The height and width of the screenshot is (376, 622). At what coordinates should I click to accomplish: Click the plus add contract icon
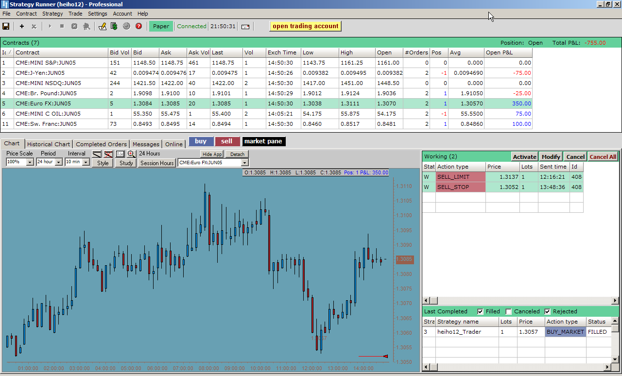(22, 26)
